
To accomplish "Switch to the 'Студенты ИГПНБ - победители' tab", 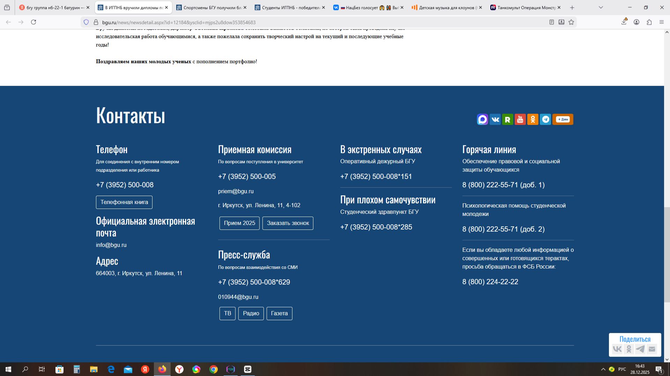I will (290, 7).
